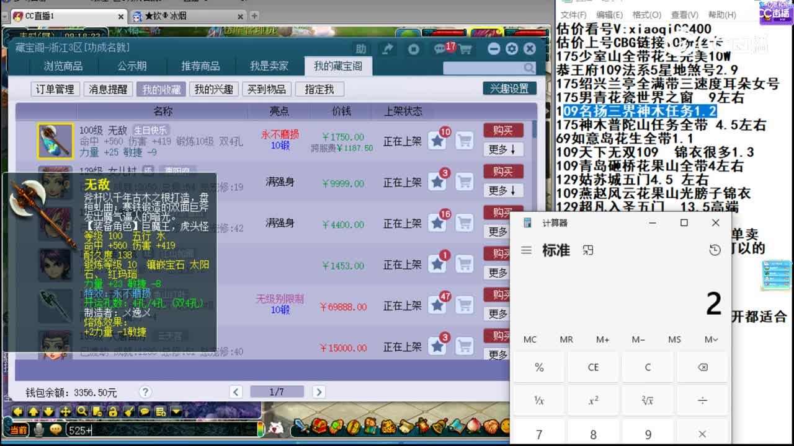Open Notepad 格式(O) menu
794x446 pixels.
pyautogui.click(x=647, y=15)
